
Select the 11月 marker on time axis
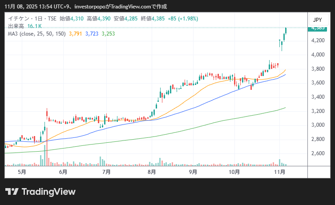click(279, 172)
